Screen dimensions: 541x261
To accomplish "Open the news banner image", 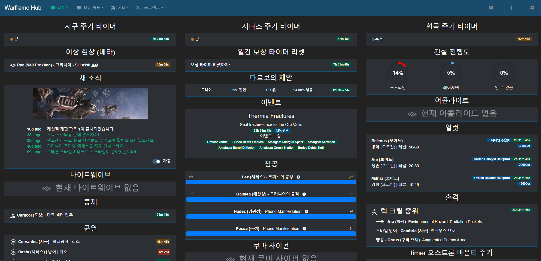I will (x=90, y=103).
